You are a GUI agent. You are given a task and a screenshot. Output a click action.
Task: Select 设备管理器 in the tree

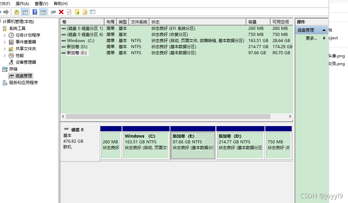pos(26,62)
